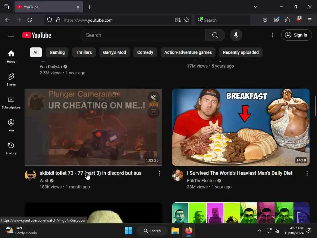Viewport: 317px width, 238px height.
Task: Open the BREAKFAST video thumbnail
Action: 241,127
